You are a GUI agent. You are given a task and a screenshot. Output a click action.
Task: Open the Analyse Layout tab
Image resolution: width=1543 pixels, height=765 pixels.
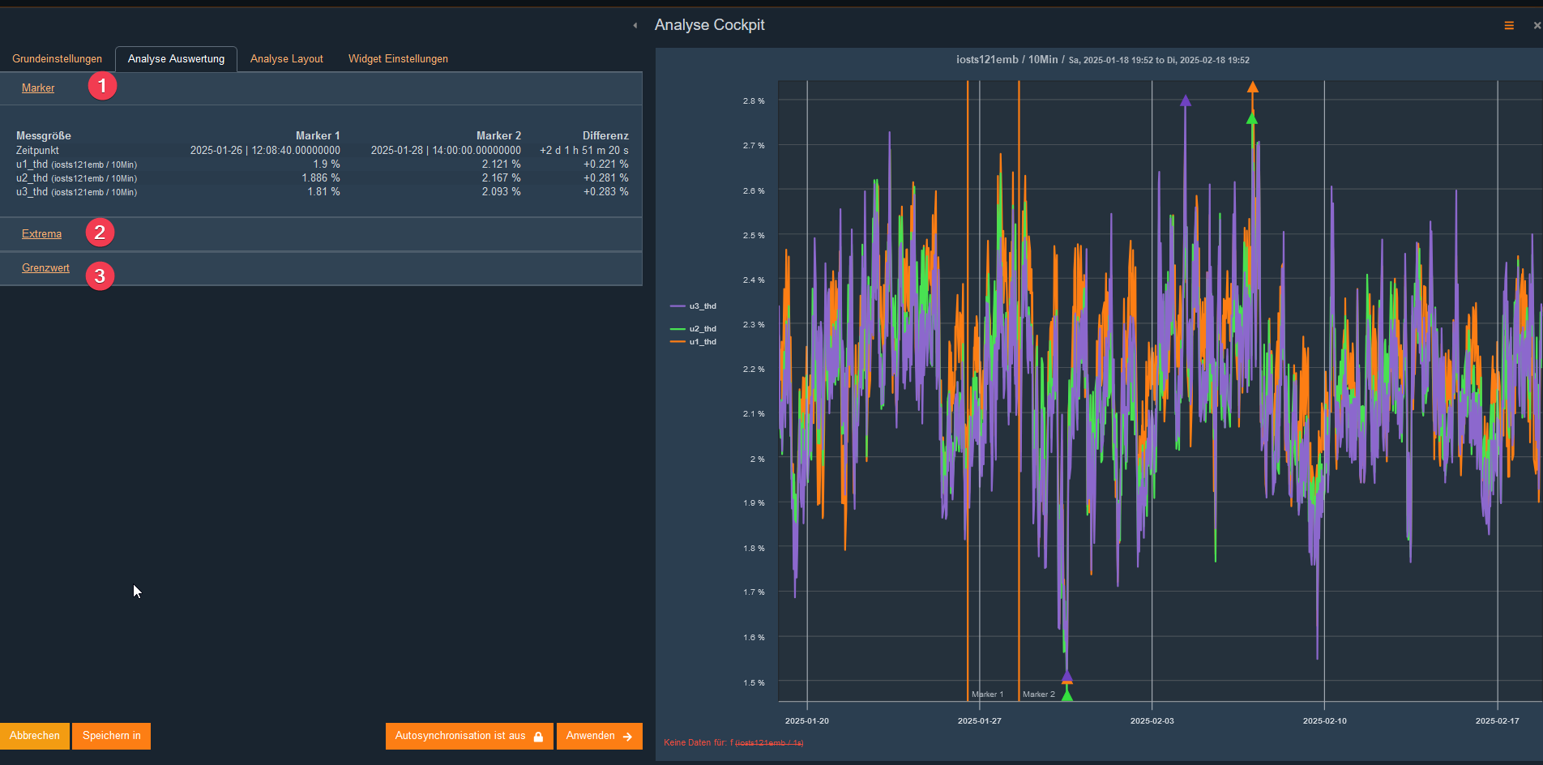click(x=286, y=59)
